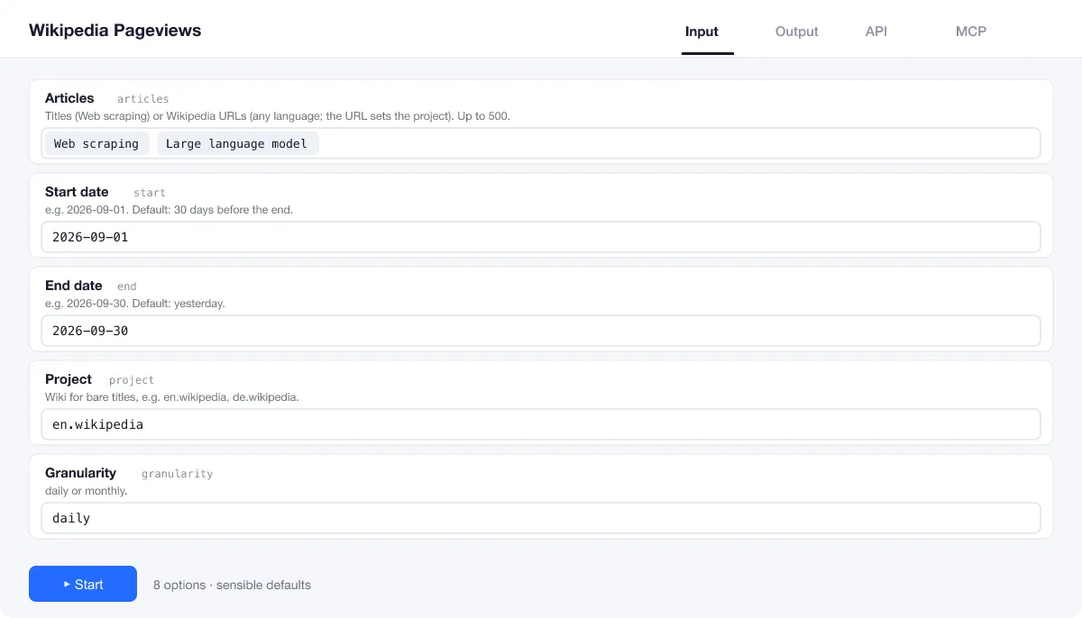
Task: Switch to the Input tab
Action: (701, 32)
